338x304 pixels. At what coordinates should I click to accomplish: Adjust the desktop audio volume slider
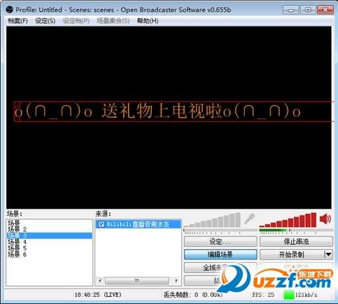coord(296,230)
